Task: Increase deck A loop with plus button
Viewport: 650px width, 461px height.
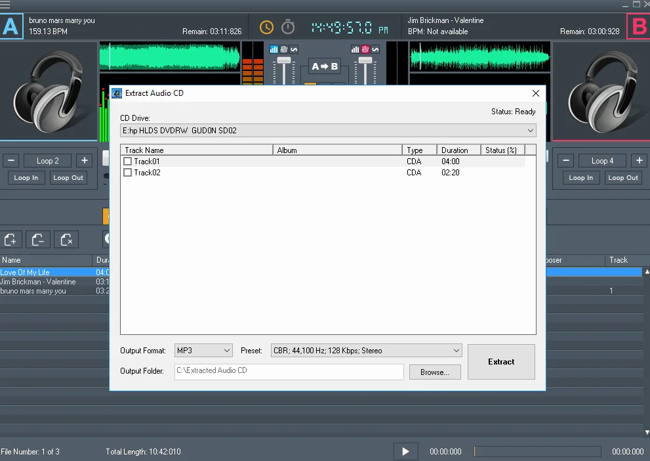Action: [85, 161]
